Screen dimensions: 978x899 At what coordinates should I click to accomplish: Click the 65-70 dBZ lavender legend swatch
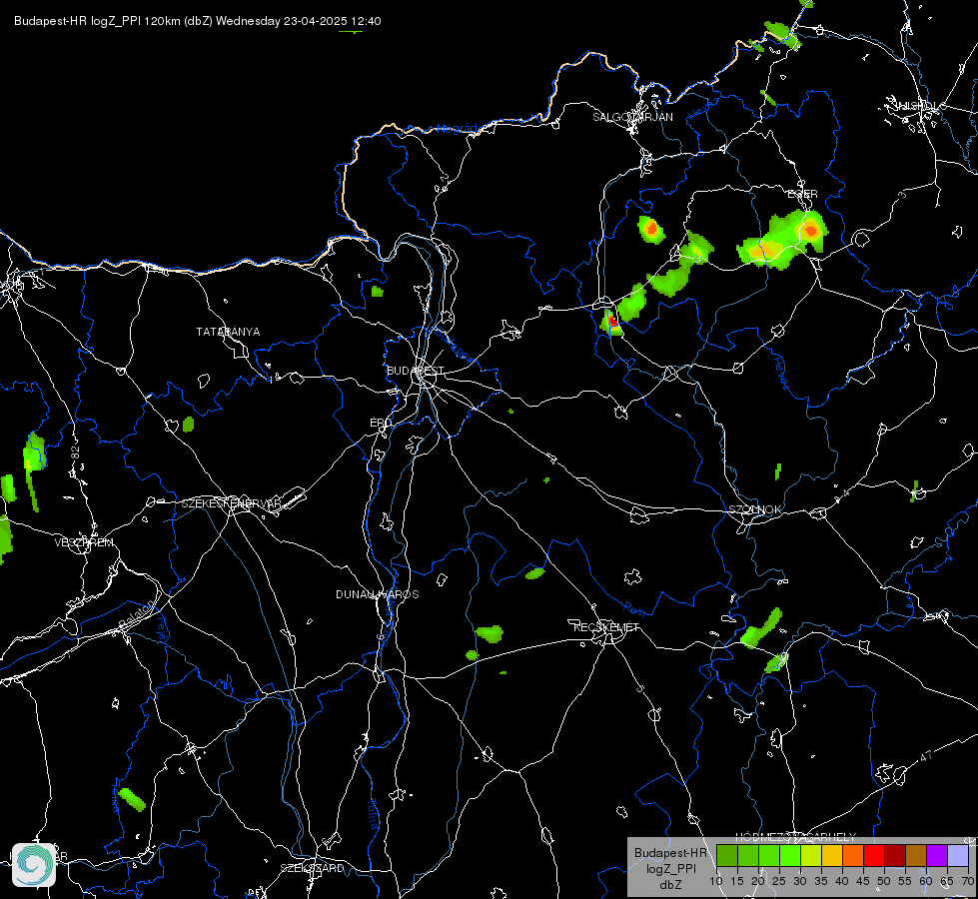tap(958, 855)
